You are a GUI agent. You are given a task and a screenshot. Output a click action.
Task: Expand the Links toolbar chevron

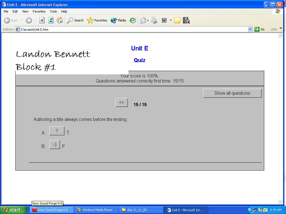(x=281, y=28)
